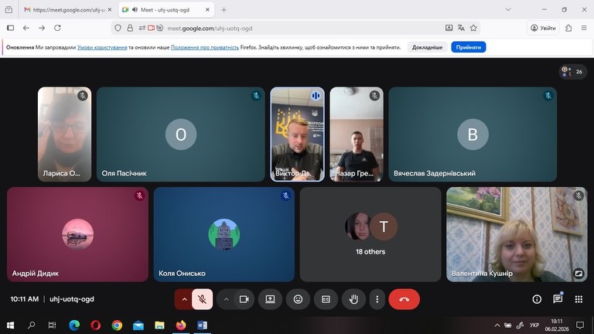
Task: Open the activities grid icon
Action: pyautogui.click(x=578, y=299)
